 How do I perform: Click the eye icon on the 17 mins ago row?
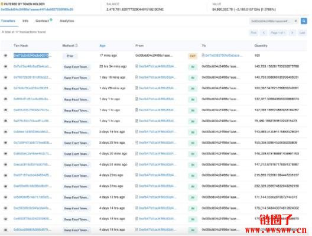5,56
